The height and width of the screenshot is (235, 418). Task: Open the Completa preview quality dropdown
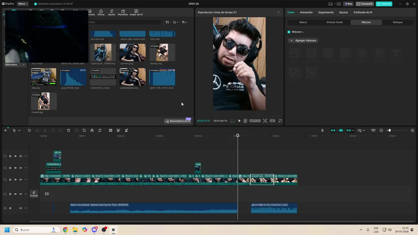(x=255, y=121)
